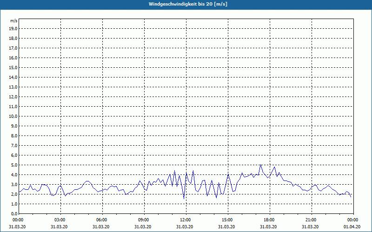Click the "18,0" y-axis label
Image resolution: width=372 pixels, height=232 pixels.
(x=13, y=39)
